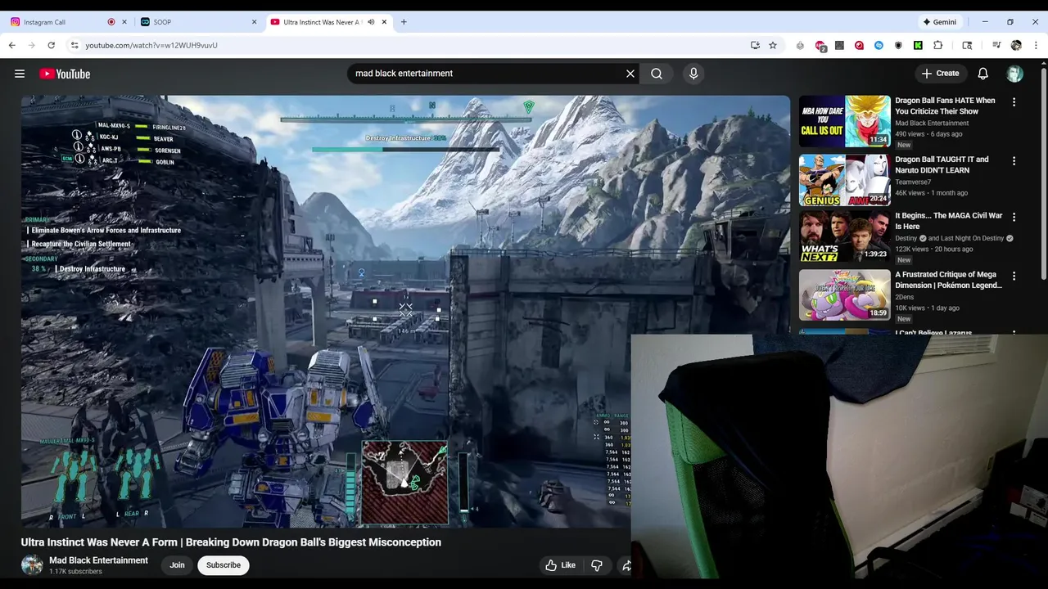The image size is (1048, 589).
Task: Close the Ultra Instinct YouTube tab
Action: (x=386, y=22)
